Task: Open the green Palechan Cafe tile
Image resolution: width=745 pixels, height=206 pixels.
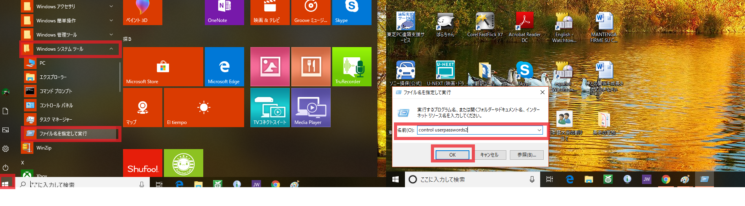Action: pyautogui.click(x=184, y=163)
